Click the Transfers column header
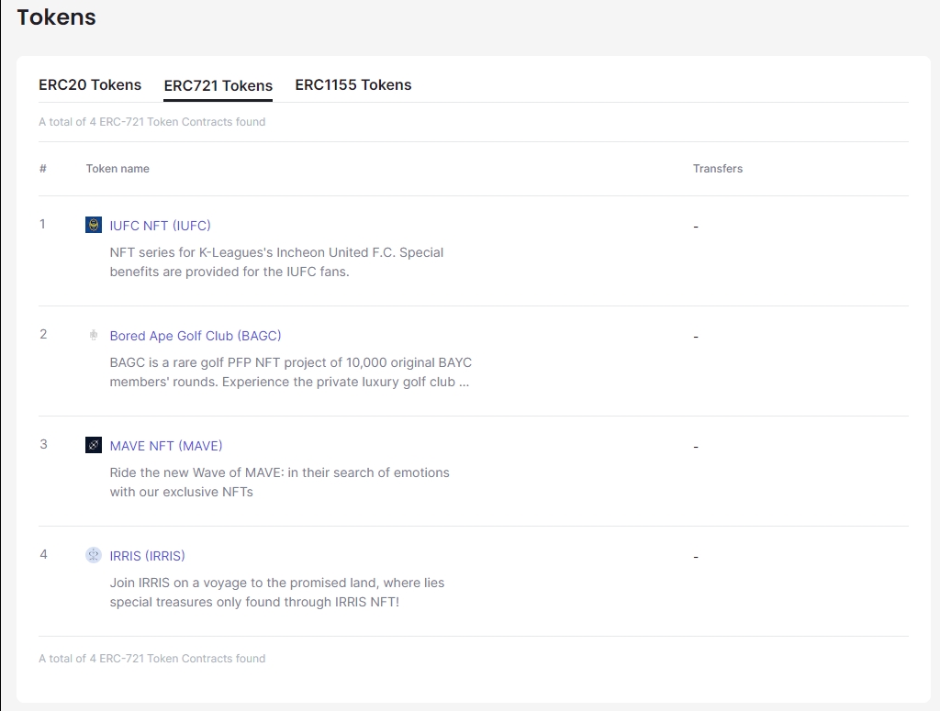This screenshot has width=940, height=711. [717, 169]
